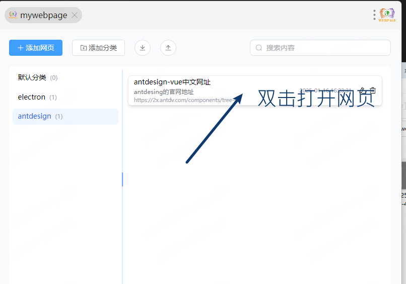Select the electron category
This screenshot has width=406, height=284.
65,97
